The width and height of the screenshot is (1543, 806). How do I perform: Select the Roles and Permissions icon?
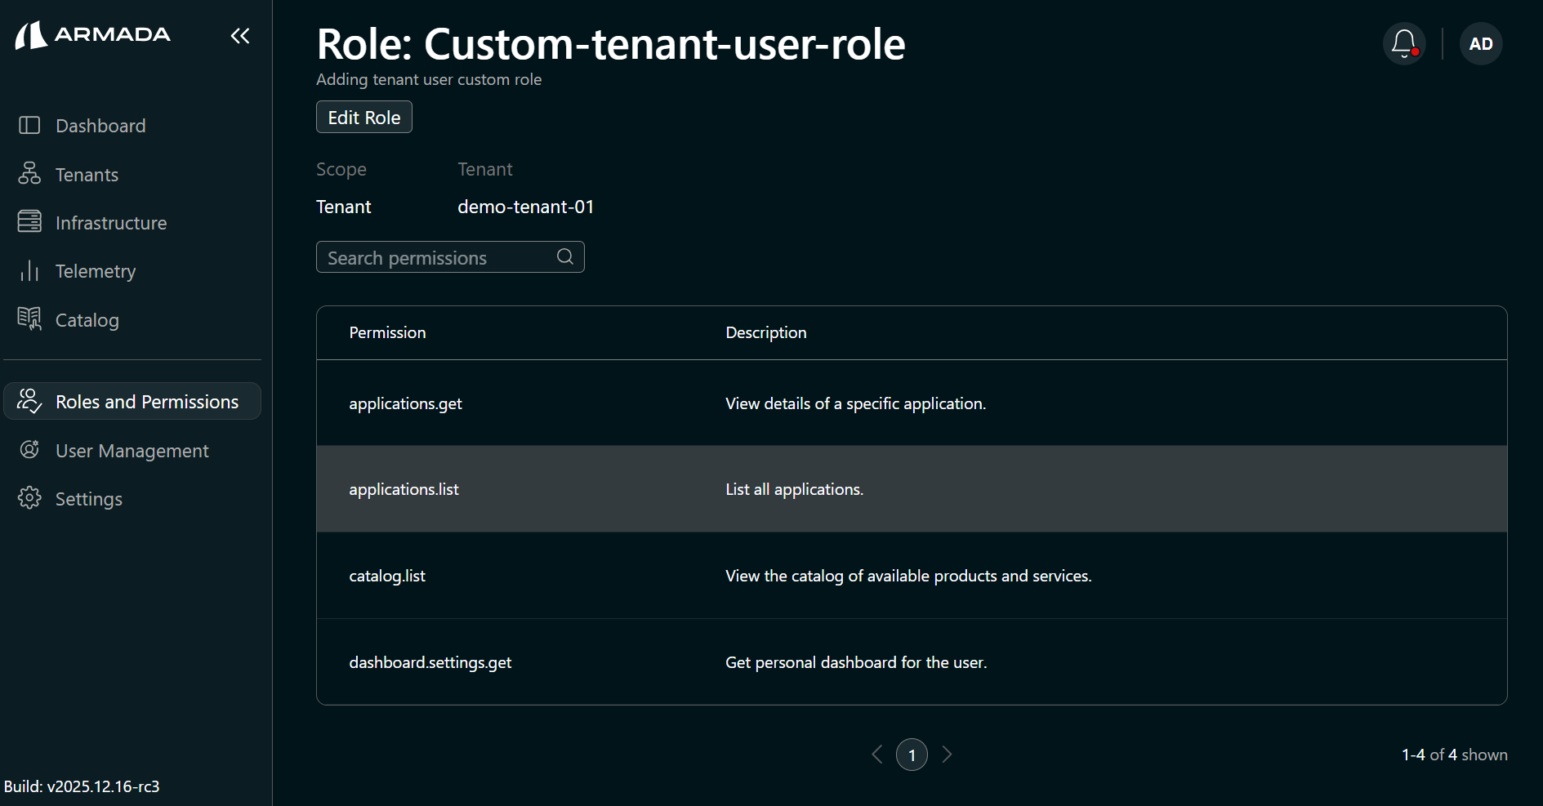point(29,401)
